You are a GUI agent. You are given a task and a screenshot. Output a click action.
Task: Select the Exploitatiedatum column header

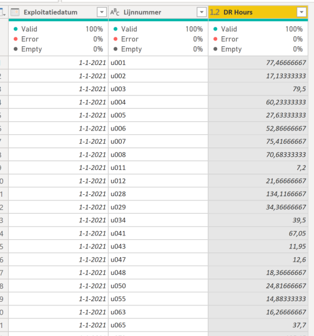pos(58,12)
